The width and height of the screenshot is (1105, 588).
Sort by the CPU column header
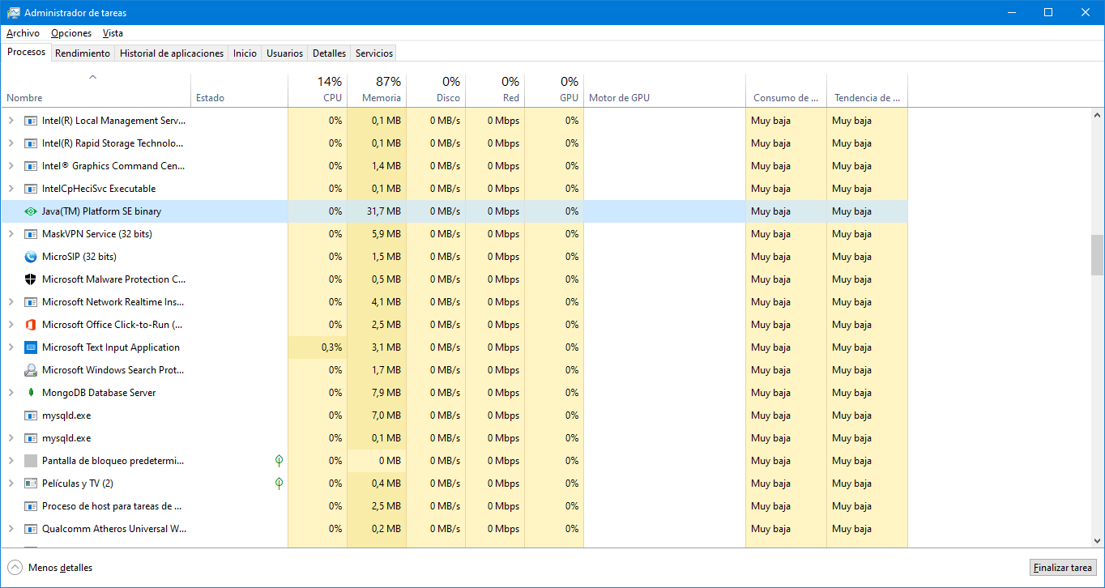(318, 90)
